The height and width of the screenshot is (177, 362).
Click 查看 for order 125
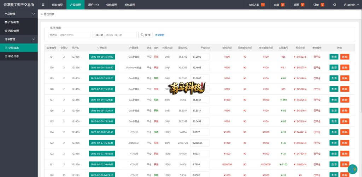pyautogui.click(x=334, y=121)
